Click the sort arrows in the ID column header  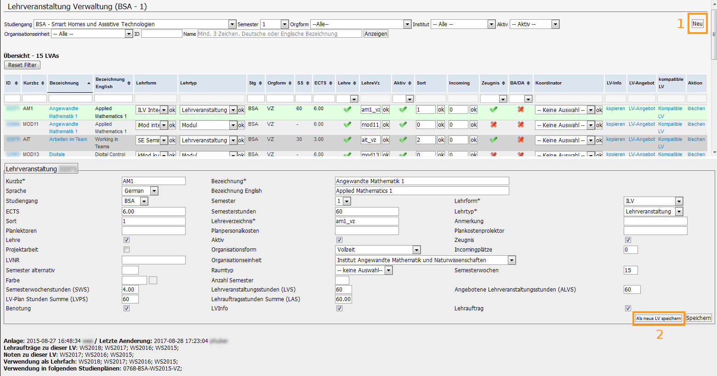pyautogui.click(x=17, y=83)
